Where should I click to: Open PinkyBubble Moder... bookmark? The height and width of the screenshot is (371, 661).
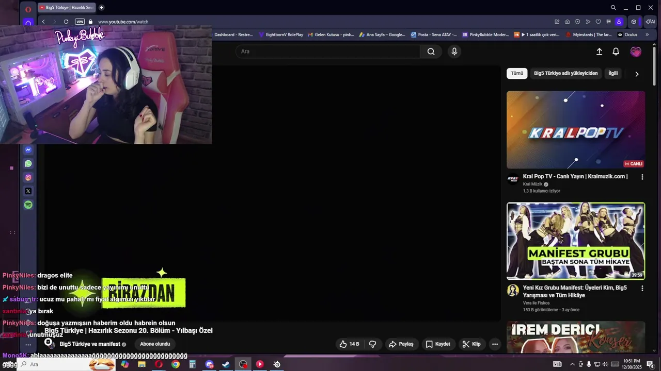485,35
